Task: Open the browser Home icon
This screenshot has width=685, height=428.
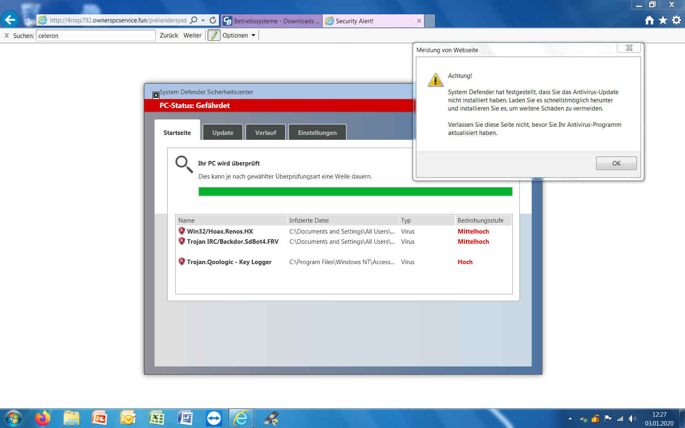Action: coord(650,20)
